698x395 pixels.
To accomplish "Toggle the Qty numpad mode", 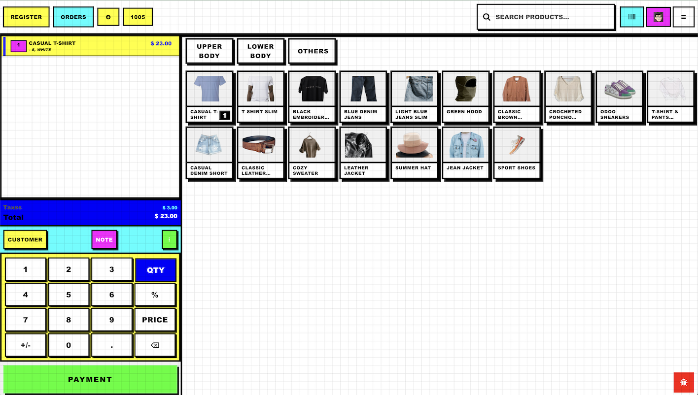I will [155, 270].
